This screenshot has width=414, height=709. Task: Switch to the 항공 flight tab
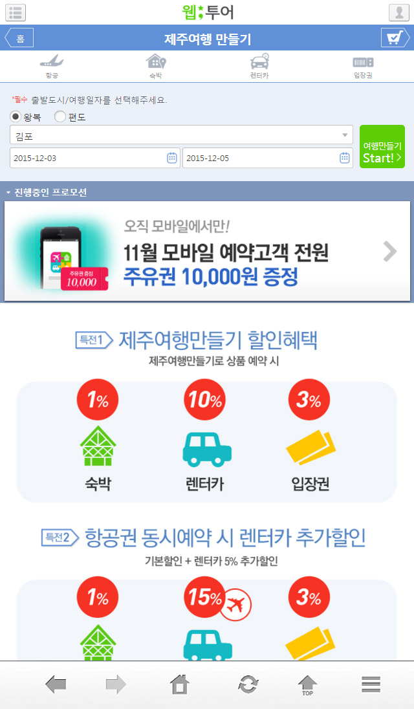52,66
